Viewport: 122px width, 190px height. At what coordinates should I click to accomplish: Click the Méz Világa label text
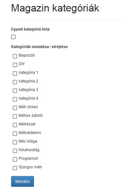28,141
